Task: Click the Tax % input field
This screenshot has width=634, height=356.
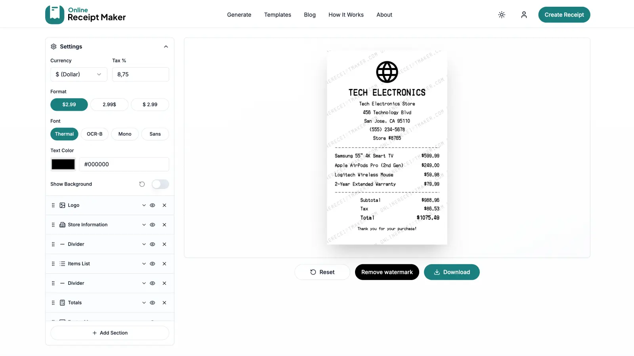Action: (x=141, y=74)
